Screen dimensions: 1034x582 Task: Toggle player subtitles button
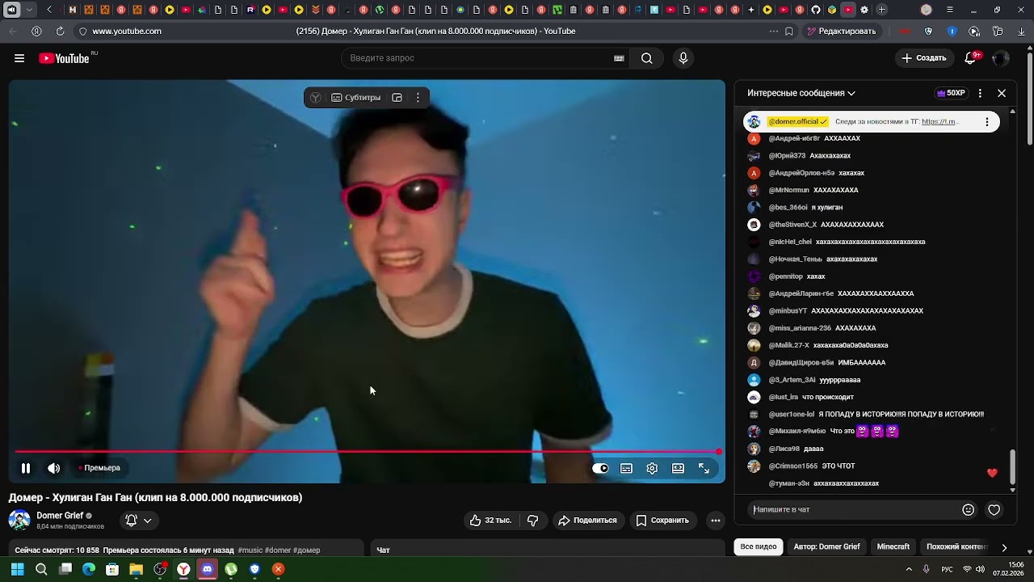626,468
